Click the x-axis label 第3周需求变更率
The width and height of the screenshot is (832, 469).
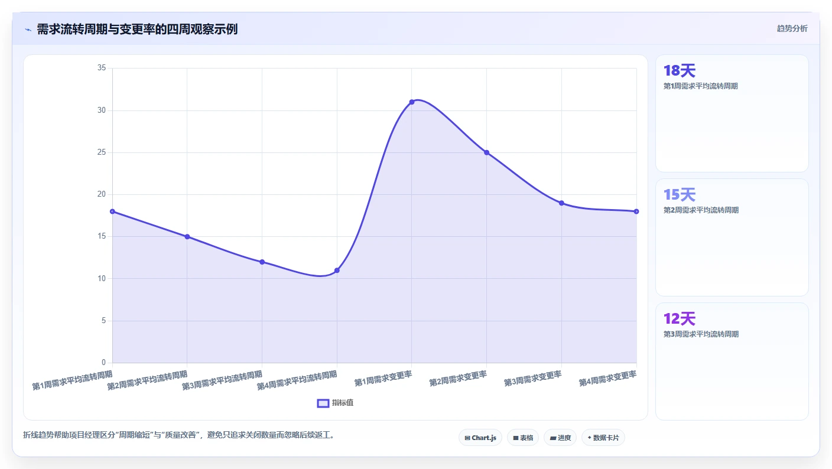point(533,379)
